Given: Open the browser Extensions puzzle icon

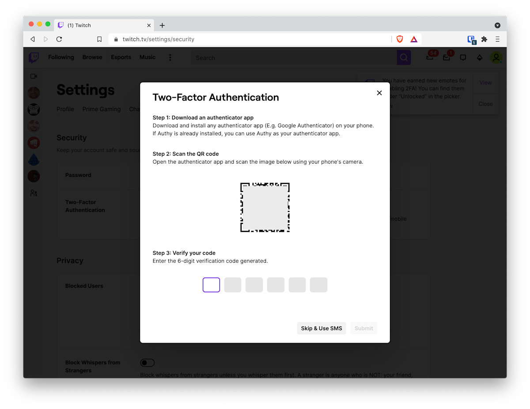Looking at the screenshot, I should point(484,39).
